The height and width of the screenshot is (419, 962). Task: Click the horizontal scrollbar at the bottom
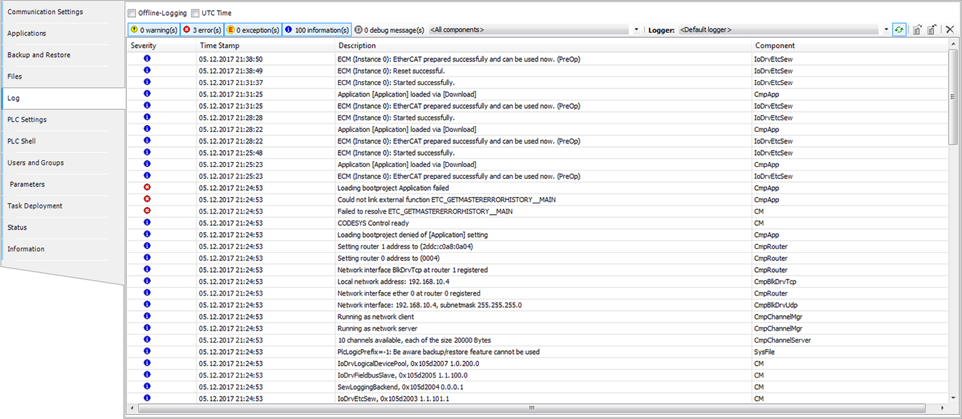(x=531, y=408)
